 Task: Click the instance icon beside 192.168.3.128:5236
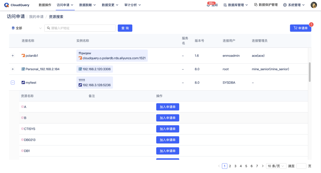click(80, 85)
